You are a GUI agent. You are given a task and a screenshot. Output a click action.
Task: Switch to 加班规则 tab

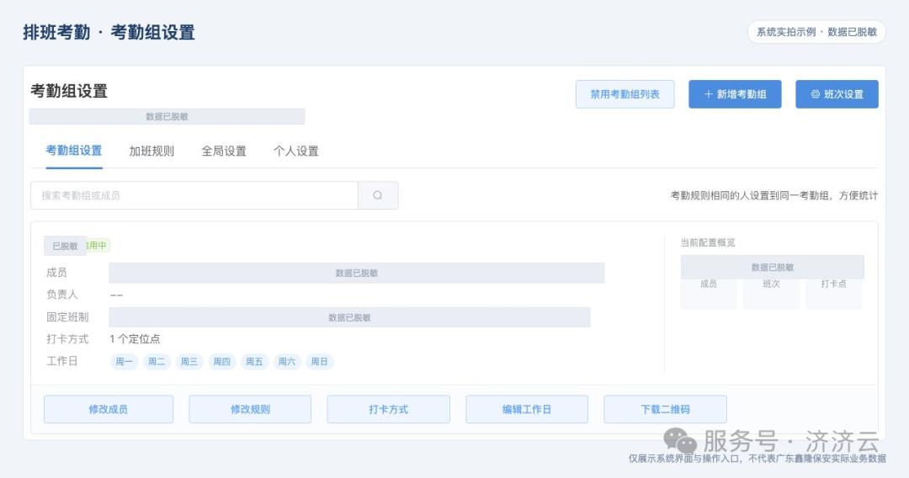click(x=151, y=151)
